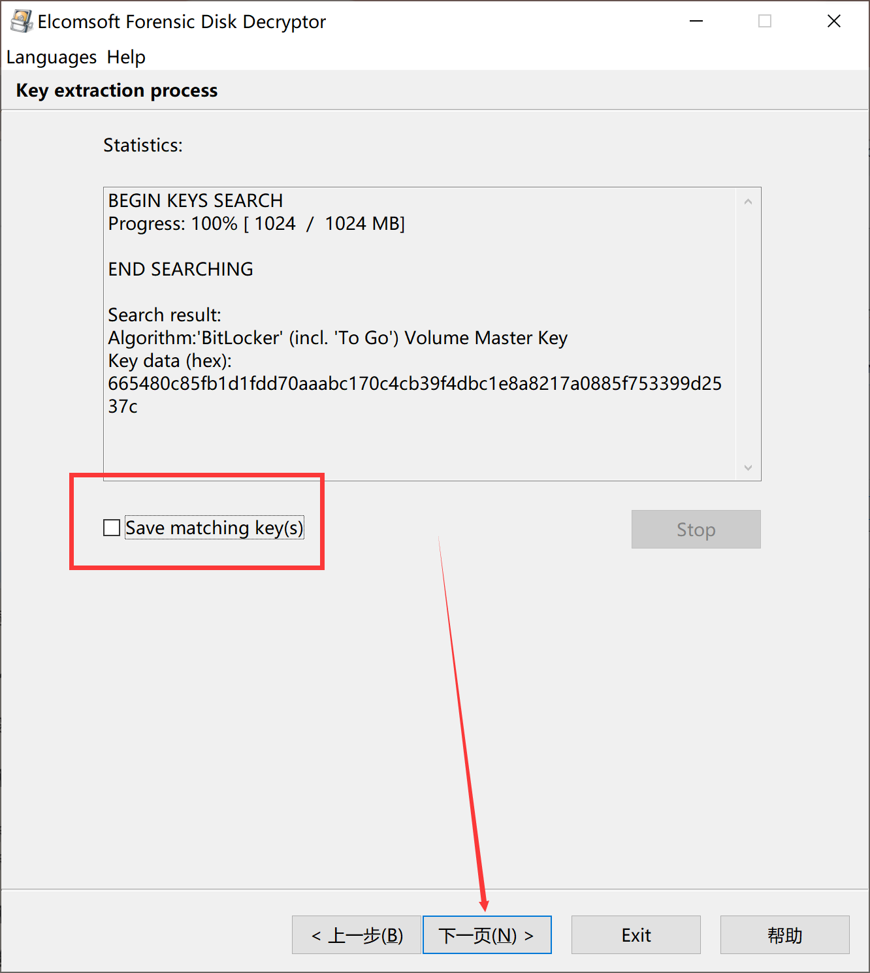The image size is (870, 973).
Task: Enable the Save matching key(s) checkbox
Action: click(x=112, y=528)
